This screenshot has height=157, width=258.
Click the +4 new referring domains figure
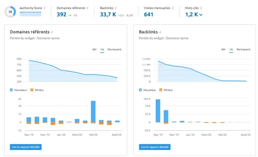coord(70,16)
